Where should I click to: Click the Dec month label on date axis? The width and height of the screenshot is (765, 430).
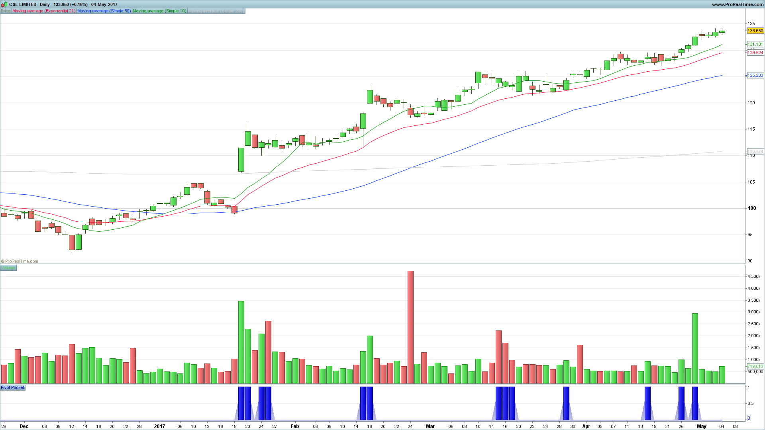tap(24, 426)
